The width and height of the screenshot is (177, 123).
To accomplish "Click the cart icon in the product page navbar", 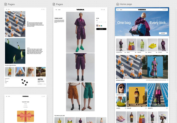I will [104, 10].
